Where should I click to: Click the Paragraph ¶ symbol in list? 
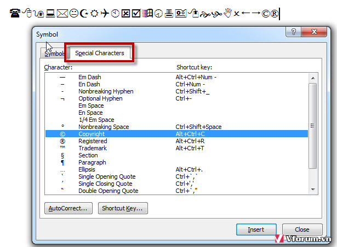tap(62, 163)
